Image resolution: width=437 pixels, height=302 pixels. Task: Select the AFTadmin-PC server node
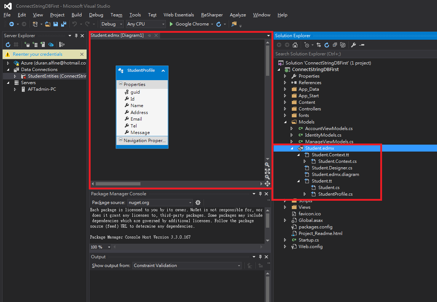pos(42,89)
